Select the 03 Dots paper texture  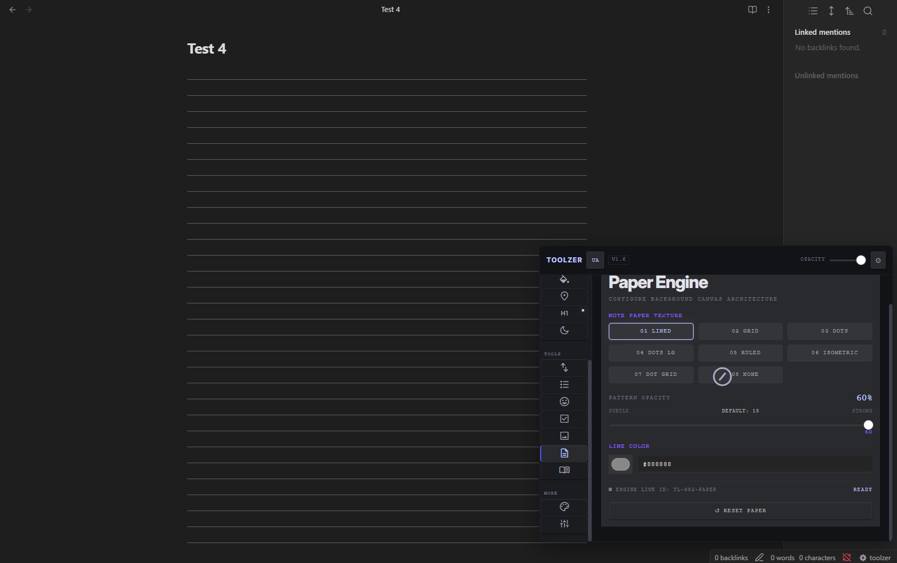[830, 331]
